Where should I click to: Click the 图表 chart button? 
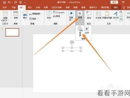pos(57,16)
